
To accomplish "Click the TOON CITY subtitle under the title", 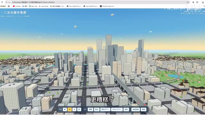I will coord(15,16).
